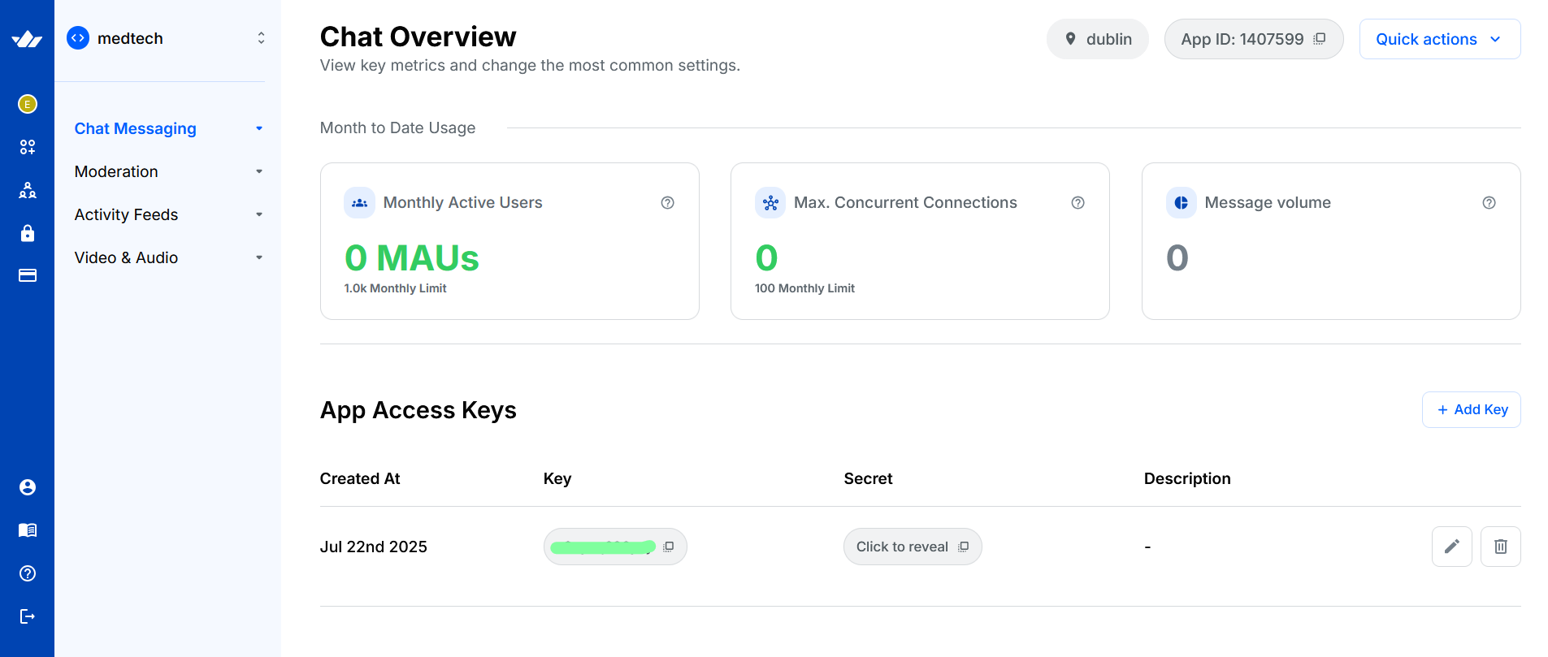
Task: Open the documentation book icon
Action: point(27,530)
